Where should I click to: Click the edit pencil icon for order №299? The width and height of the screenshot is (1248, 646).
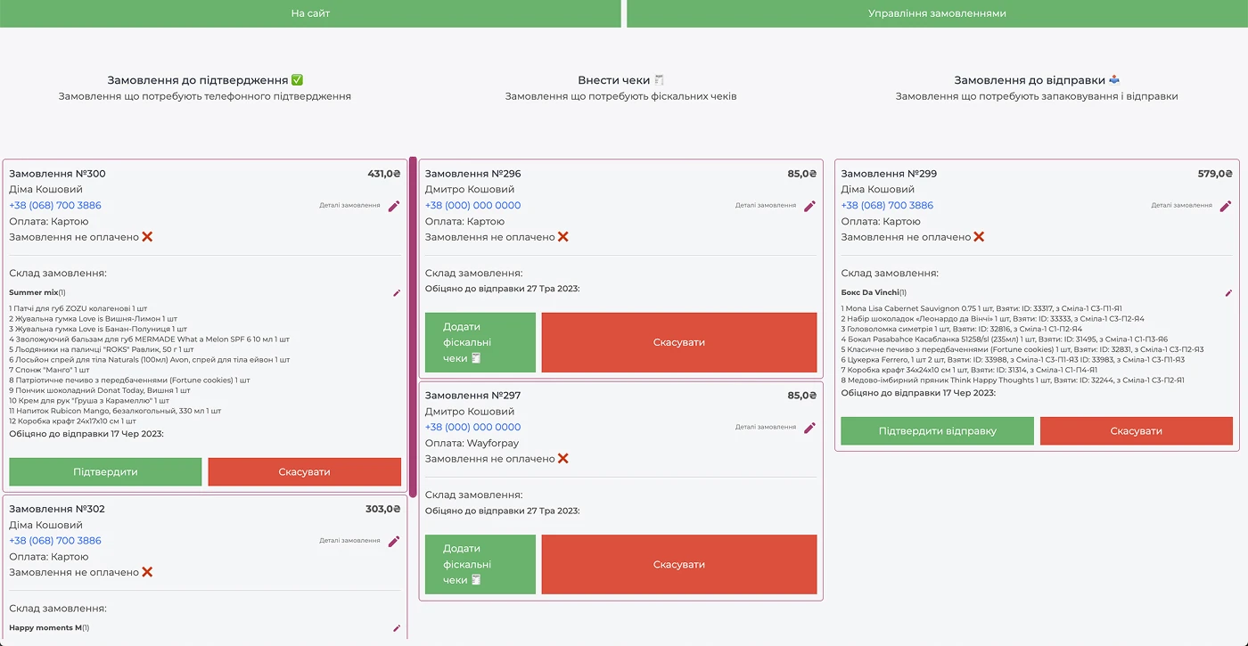(1226, 206)
